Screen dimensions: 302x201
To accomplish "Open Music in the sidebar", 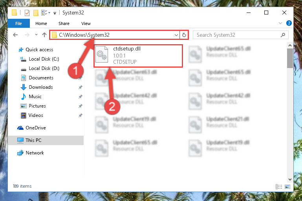I will click(x=35, y=97).
